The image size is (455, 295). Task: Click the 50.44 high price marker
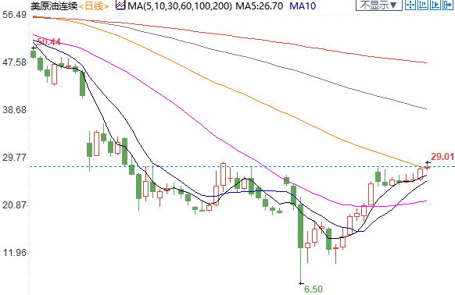(48, 42)
